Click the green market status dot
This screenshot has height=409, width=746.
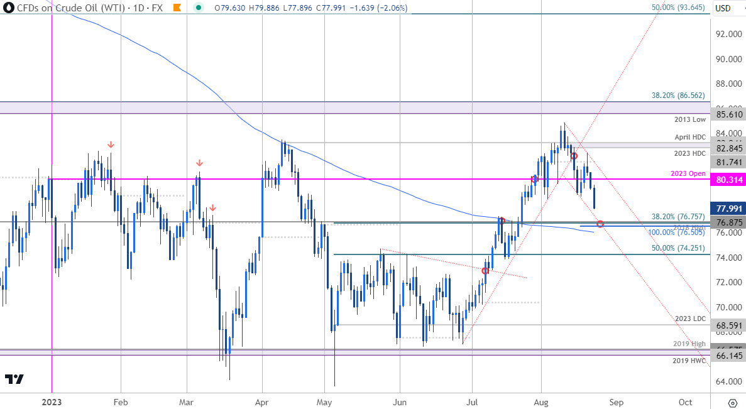pyautogui.click(x=199, y=8)
